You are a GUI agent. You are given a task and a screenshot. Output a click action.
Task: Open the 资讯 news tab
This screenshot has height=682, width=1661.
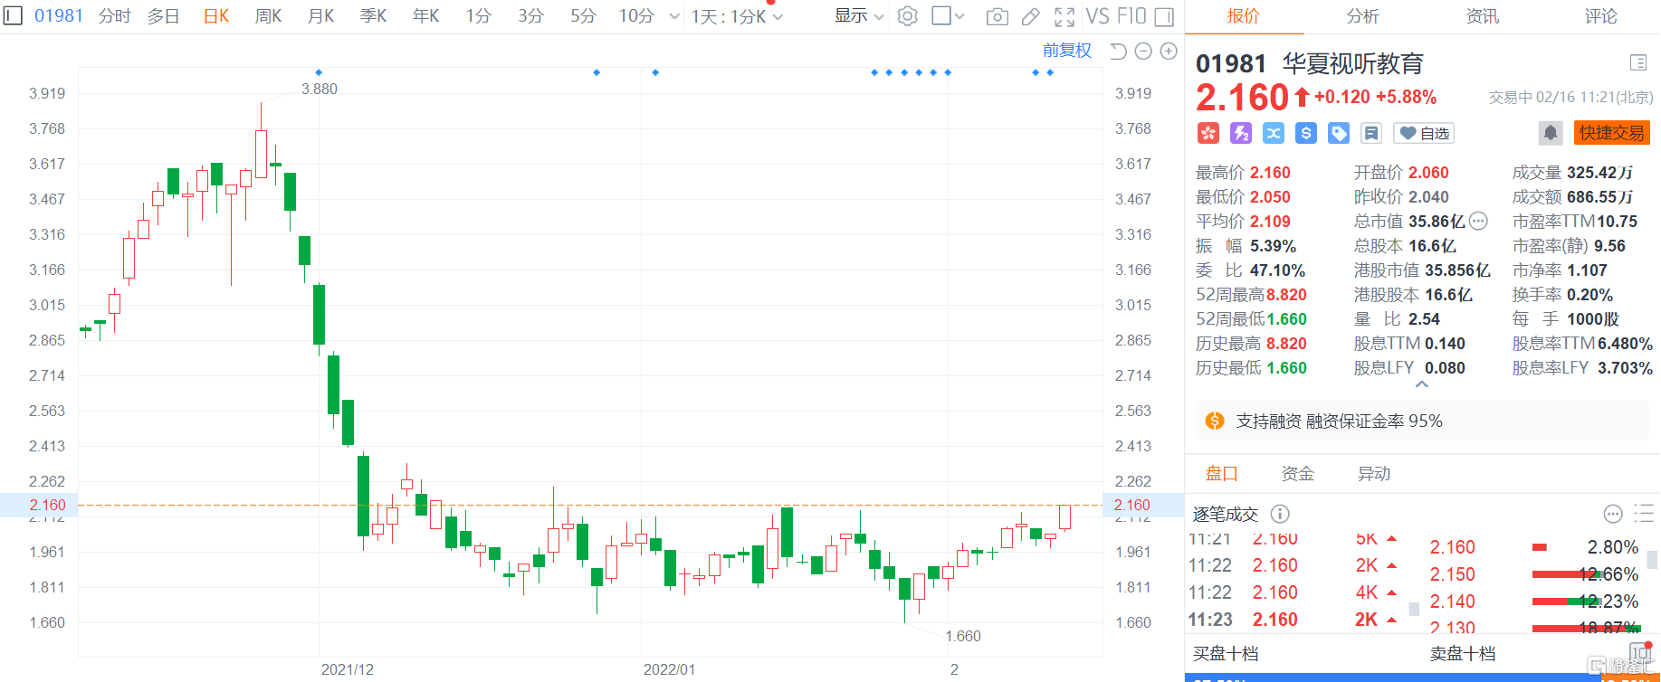point(1482,16)
